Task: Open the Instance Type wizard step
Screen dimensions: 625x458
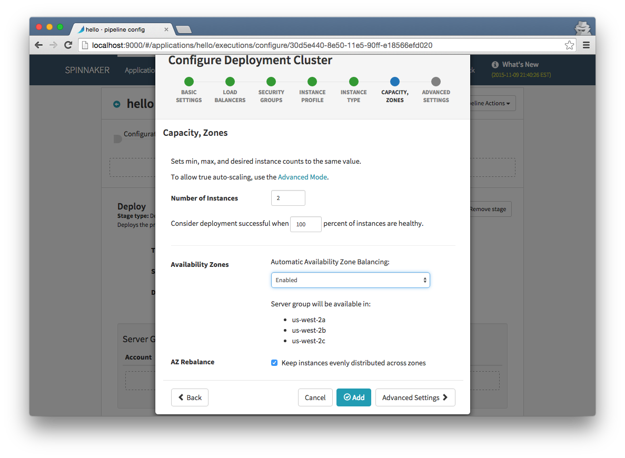Action: [x=353, y=82]
